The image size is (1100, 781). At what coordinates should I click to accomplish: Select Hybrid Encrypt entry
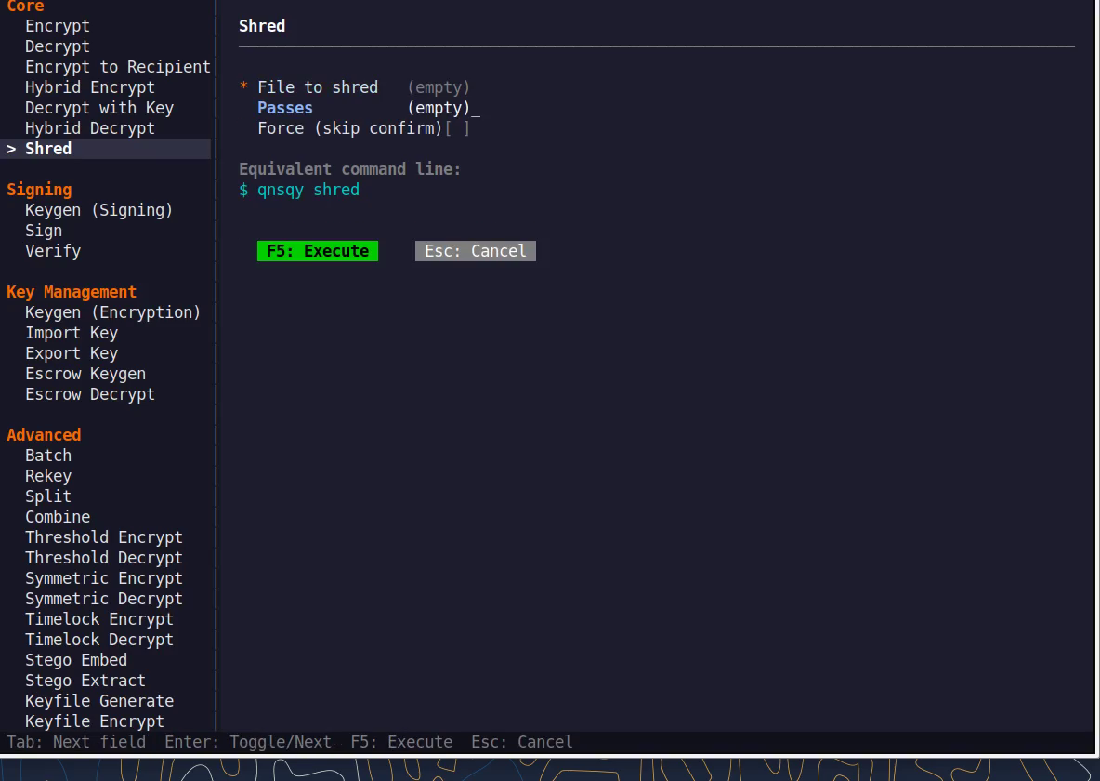tap(90, 87)
